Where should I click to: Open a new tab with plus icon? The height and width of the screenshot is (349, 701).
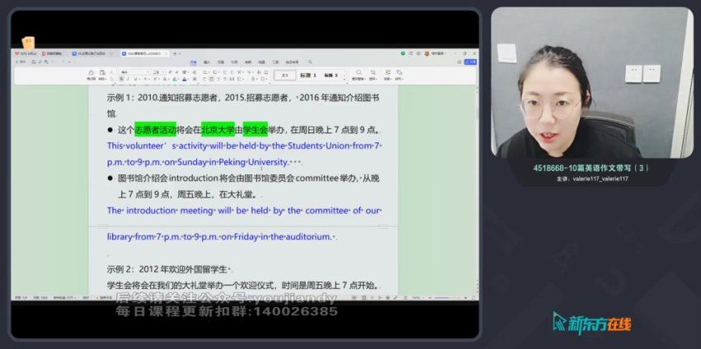coord(174,54)
